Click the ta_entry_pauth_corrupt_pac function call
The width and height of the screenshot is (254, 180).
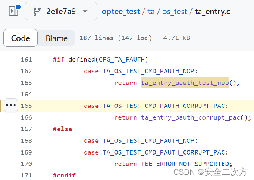pos(191,117)
